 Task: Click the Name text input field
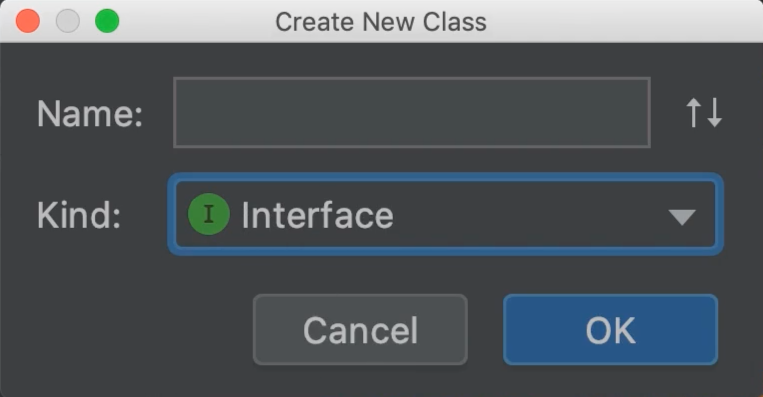(x=411, y=112)
